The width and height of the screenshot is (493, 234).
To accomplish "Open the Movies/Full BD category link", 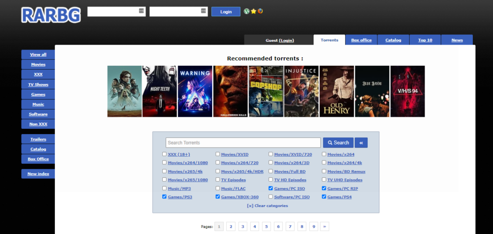I will click(290, 172).
